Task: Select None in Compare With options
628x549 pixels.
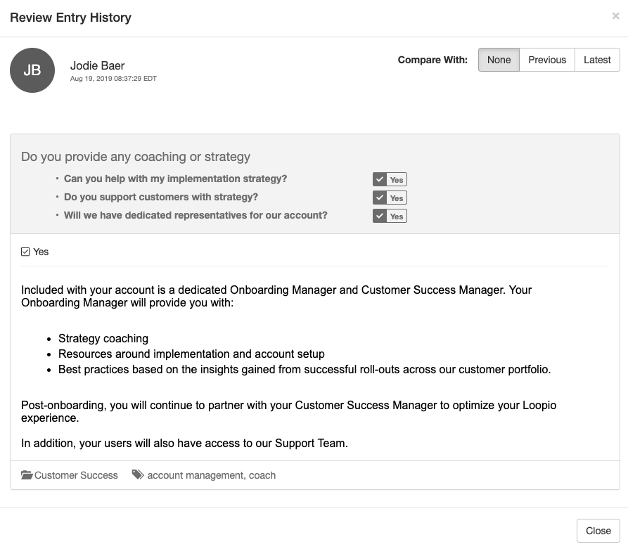Action: coord(499,60)
